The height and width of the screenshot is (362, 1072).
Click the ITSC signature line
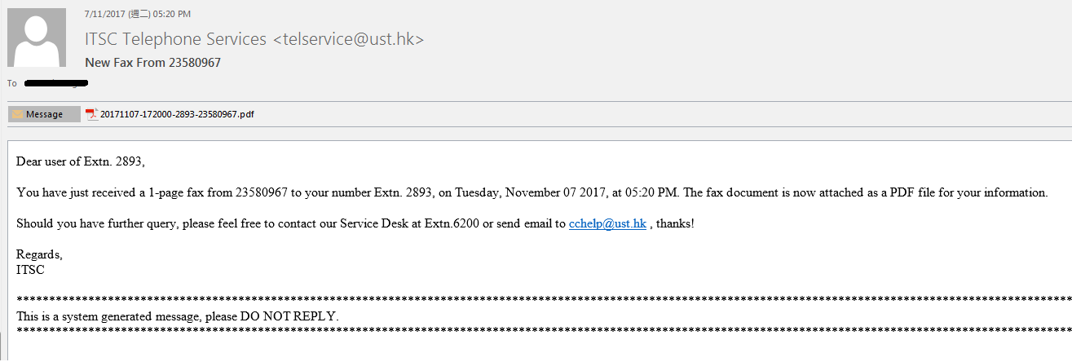(30, 269)
